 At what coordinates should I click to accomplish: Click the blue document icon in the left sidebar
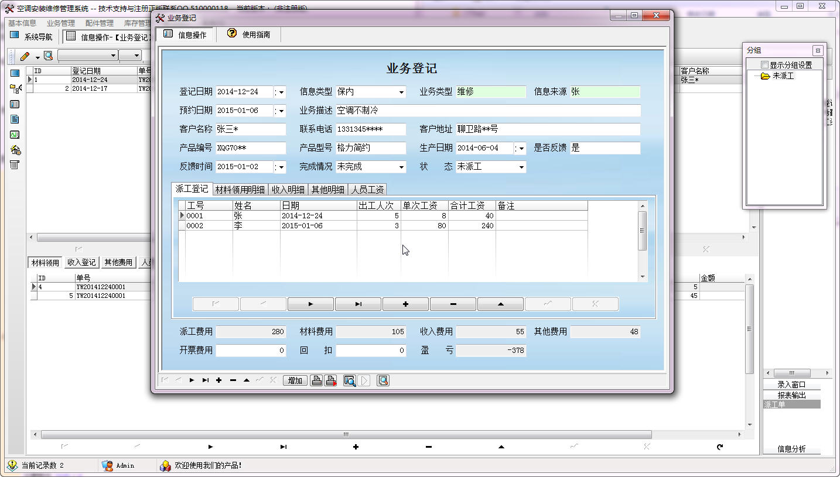point(15,119)
